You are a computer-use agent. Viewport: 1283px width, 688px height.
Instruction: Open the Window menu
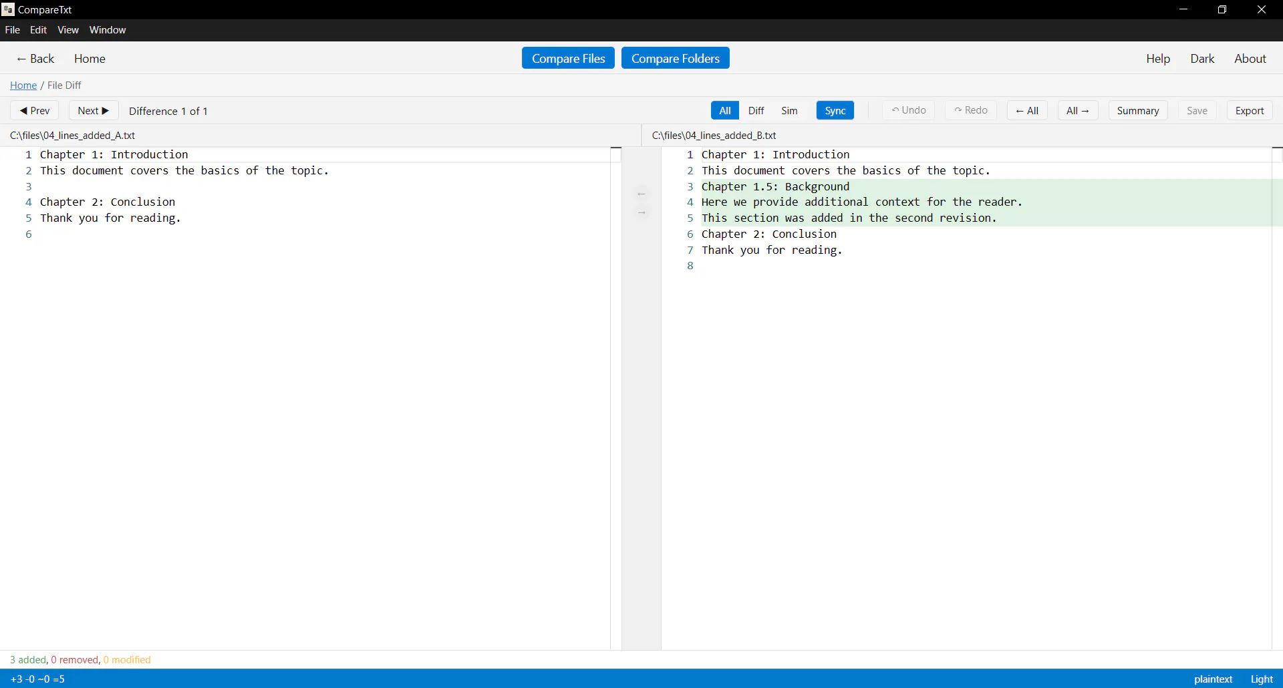pos(108,30)
